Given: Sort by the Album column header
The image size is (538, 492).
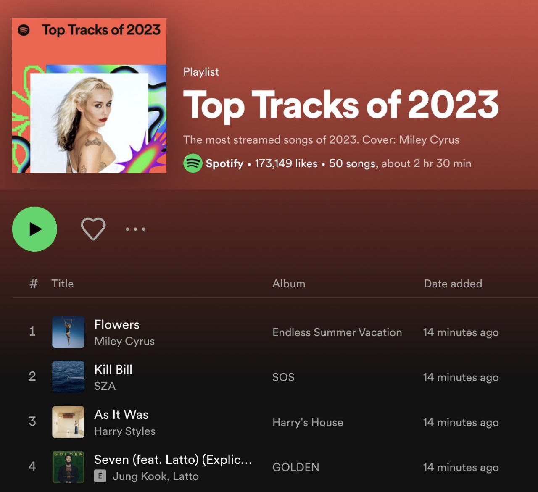Looking at the screenshot, I should [x=289, y=284].
